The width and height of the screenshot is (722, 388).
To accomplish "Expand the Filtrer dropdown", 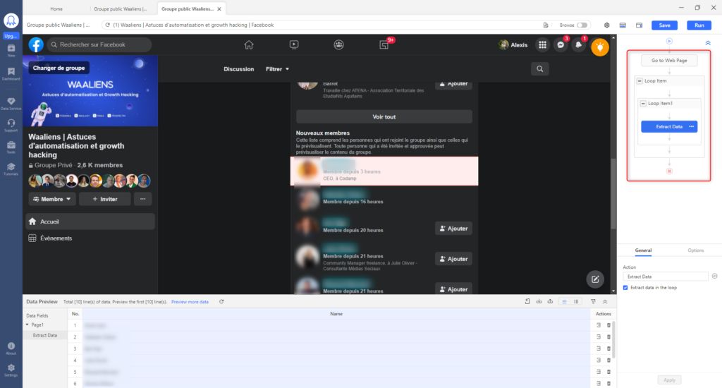I will pos(278,69).
